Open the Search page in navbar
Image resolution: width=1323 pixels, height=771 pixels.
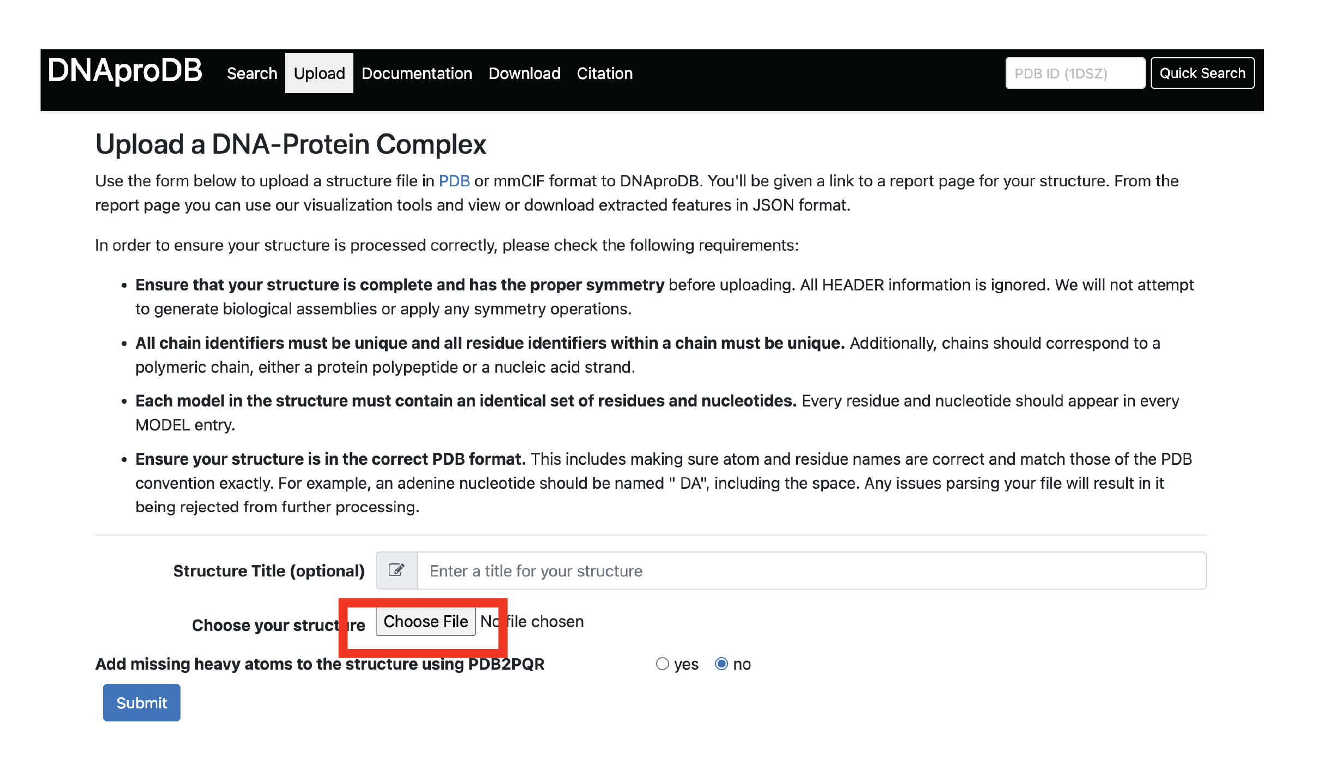252,74
